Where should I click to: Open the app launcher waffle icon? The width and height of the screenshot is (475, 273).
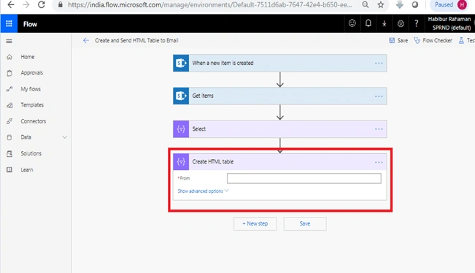coord(9,23)
